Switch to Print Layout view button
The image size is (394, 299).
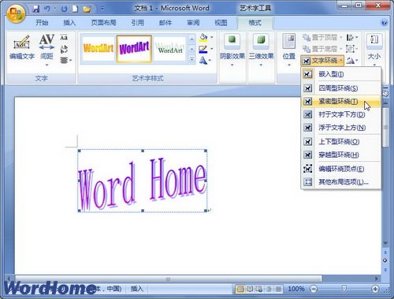(240, 289)
